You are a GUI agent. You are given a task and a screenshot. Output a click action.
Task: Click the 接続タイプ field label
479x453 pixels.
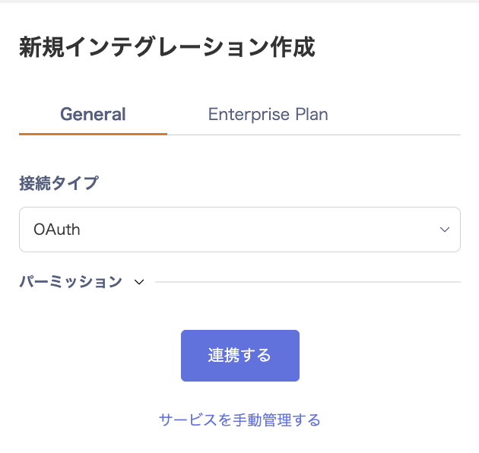pyautogui.click(x=59, y=183)
